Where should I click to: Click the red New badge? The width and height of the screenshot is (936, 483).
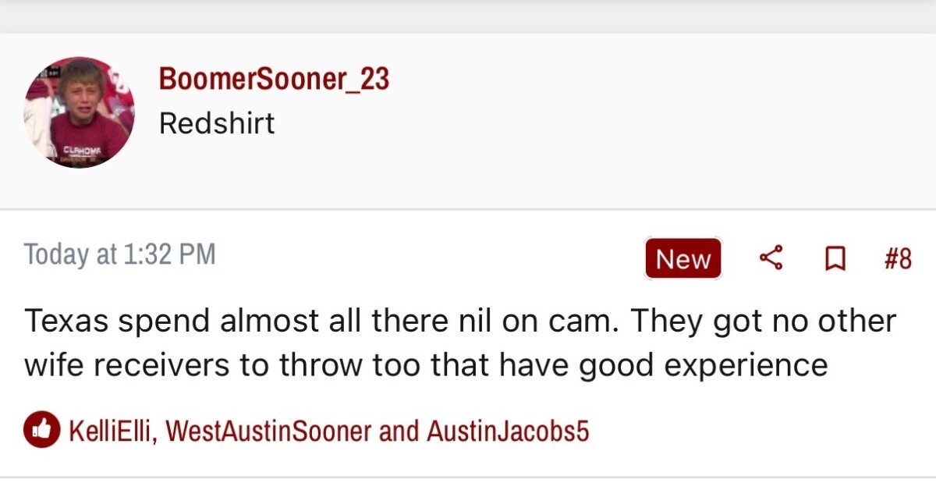pyautogui.click(x=682, y=259)
